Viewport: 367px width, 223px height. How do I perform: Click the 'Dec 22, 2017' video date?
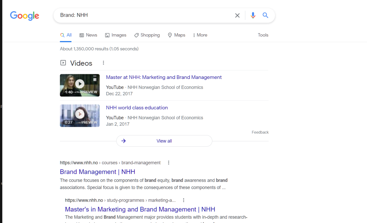pyautogui.click(x=119, y=94)
